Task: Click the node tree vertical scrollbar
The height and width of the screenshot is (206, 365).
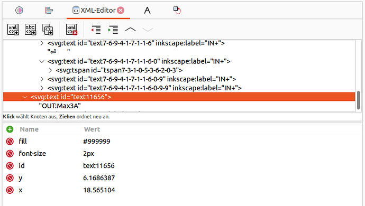Action: click(x=358, y=100)
